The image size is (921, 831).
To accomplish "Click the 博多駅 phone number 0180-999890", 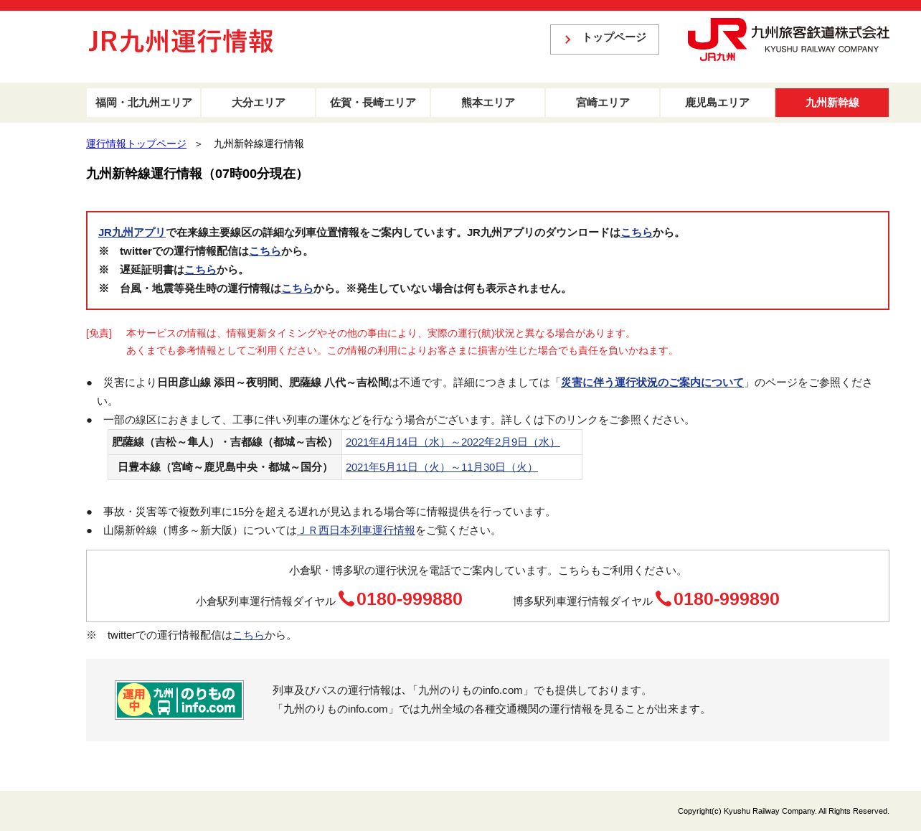I will [727, 599].
